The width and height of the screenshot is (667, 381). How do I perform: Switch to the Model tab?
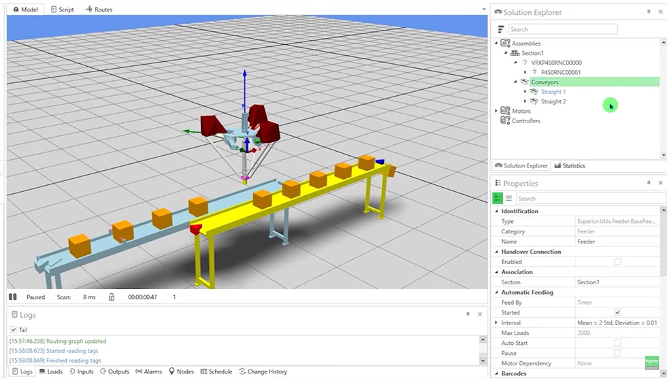pos(26,9)
